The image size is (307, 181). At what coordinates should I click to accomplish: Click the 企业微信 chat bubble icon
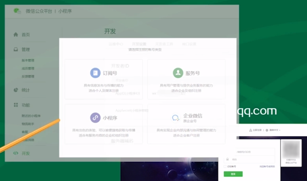175,118
